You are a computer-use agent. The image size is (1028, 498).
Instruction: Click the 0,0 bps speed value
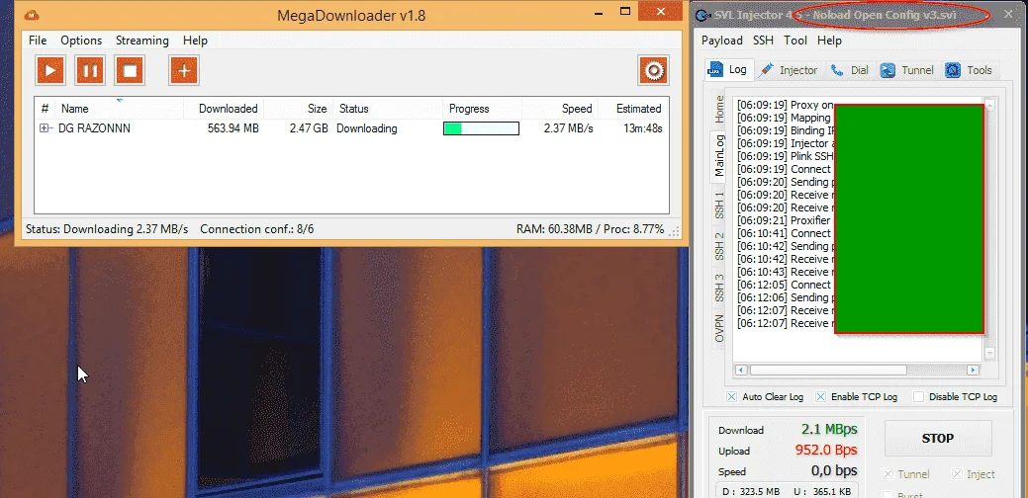pos(834,471)
